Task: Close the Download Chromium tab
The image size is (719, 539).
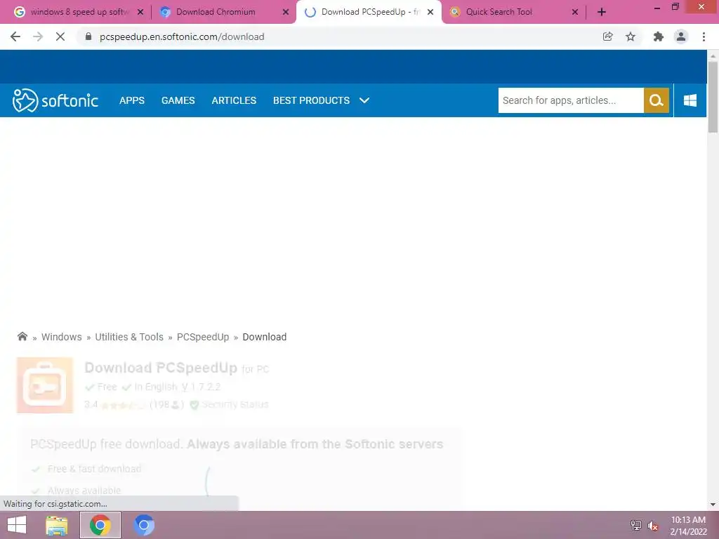Action: point(286,13)
